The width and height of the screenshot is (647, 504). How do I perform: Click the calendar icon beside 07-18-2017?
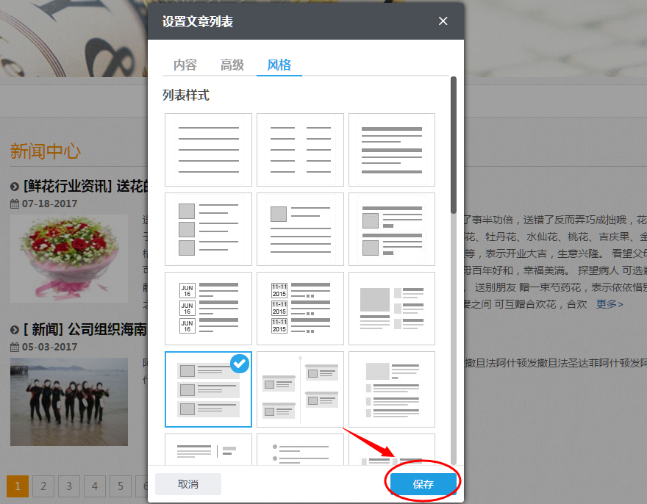(x=14, y=204)
